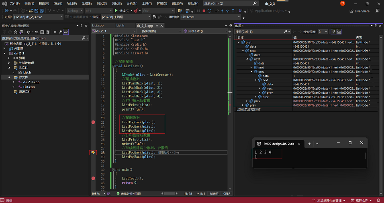
Task: Click Add to Source Control in status bar
Action: [329, 200]
